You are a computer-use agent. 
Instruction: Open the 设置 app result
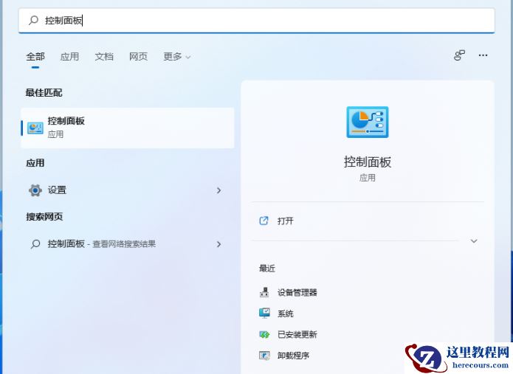(128, 190)
